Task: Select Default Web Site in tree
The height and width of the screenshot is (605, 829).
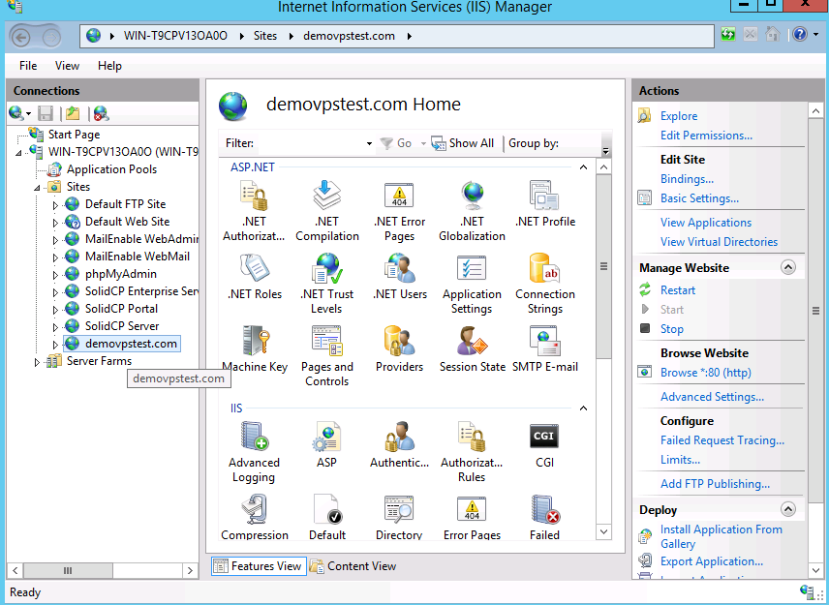Action: tap(127, 222)
